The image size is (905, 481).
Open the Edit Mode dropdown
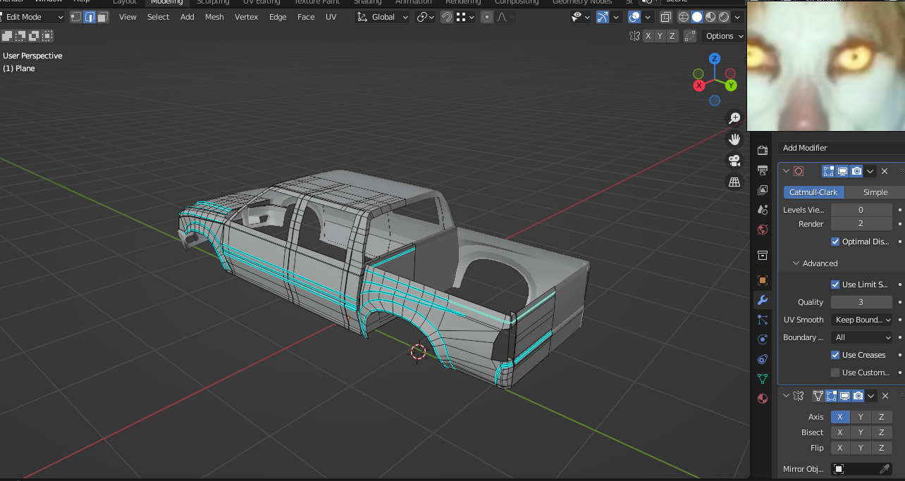[33, 17]
